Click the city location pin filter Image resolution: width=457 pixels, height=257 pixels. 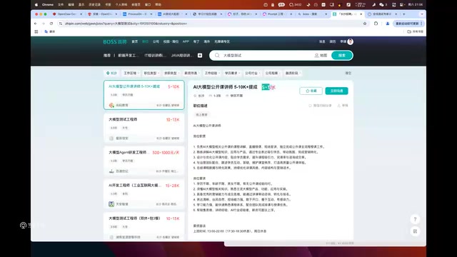pyautogui.click(x=111, y=73)
